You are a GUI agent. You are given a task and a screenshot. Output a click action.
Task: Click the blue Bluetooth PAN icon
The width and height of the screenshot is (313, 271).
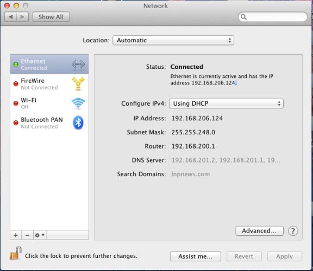(x=78, y=122)
